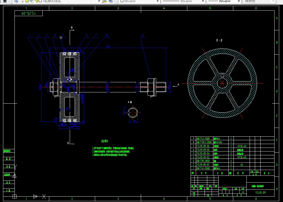Click the selected grip square near balloon 5
Image resolution: width=283 pixels, height=202 pixels.
(x=61, y=37)
